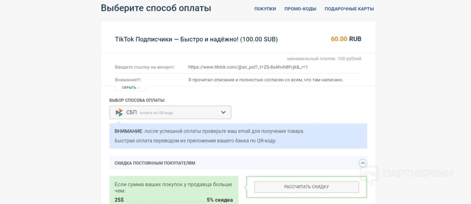Click the 60.00 RUB price

pyautogui.click(x=346, y=39)
